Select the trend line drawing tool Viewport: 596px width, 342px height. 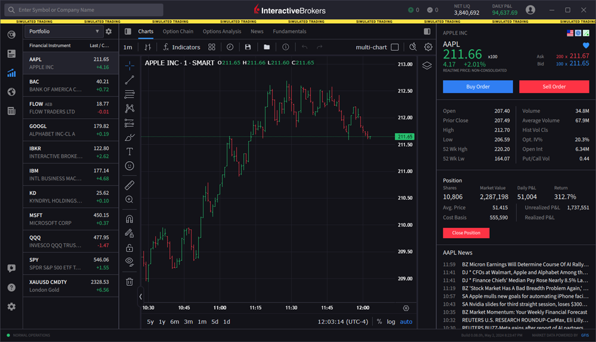[x=129, y=80]
